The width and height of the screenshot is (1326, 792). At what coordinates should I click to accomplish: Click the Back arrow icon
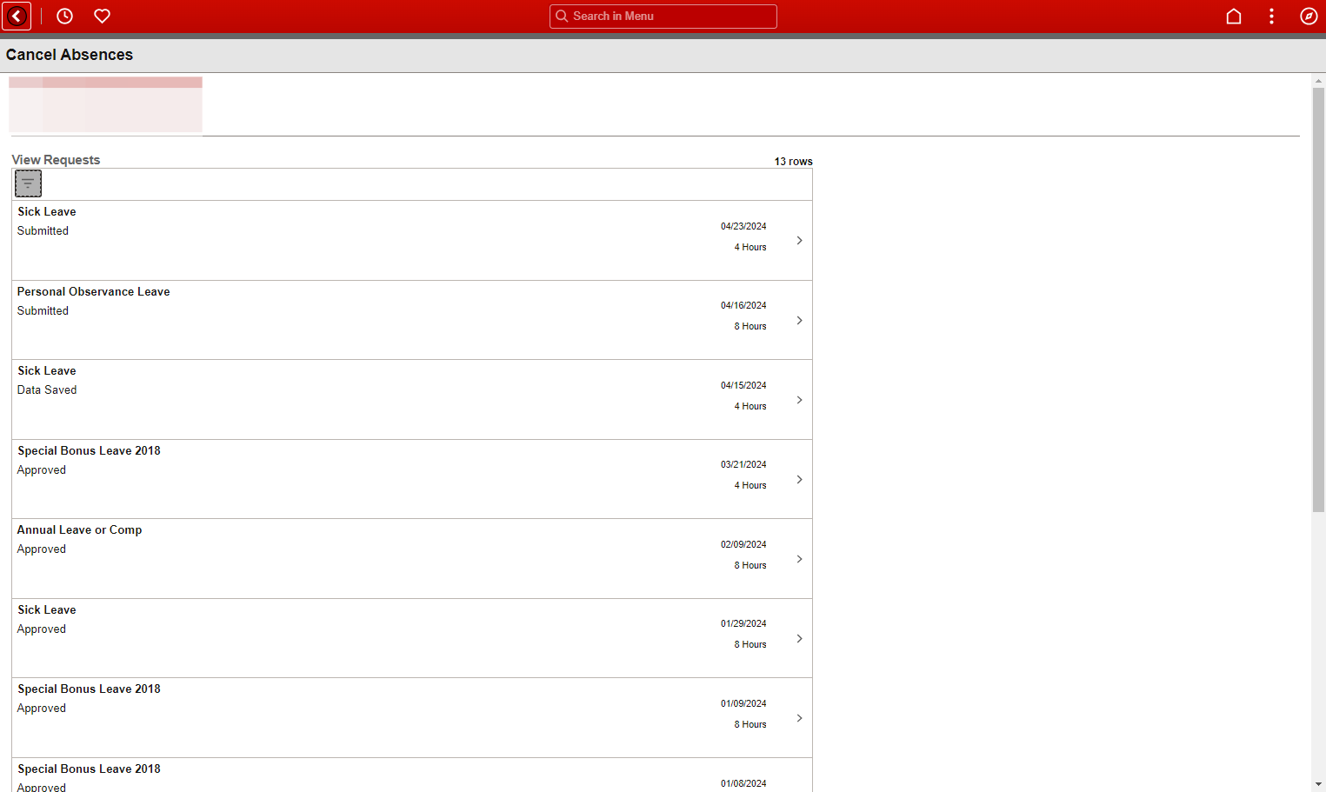17,16
